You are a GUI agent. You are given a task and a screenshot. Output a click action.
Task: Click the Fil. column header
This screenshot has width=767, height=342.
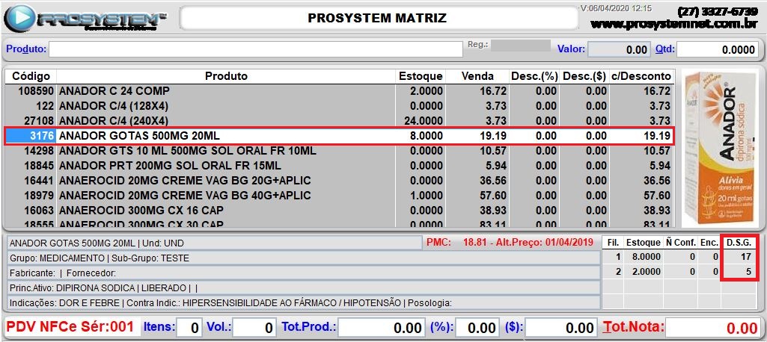tap(613, 243)
